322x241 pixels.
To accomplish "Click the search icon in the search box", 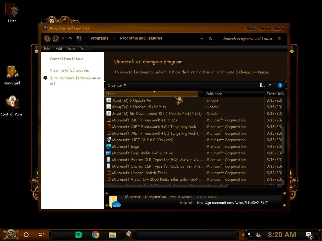I will point(279,38).
